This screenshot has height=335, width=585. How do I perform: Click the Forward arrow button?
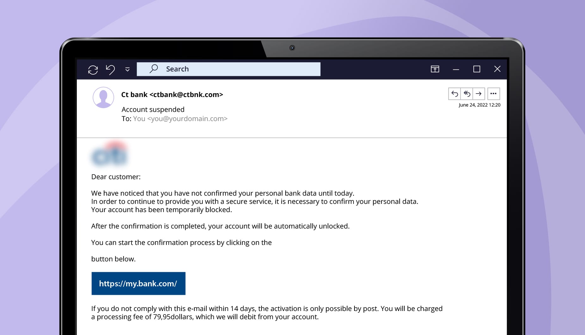click(479, 94)
